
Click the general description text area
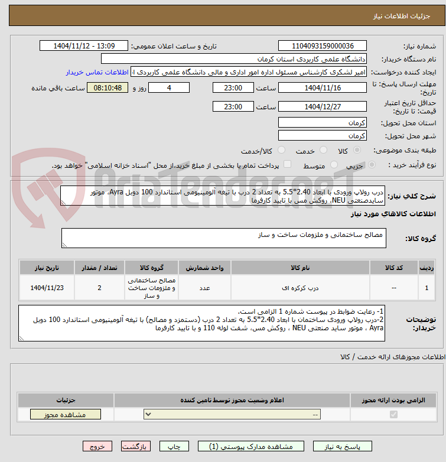(x=223, y=196)
